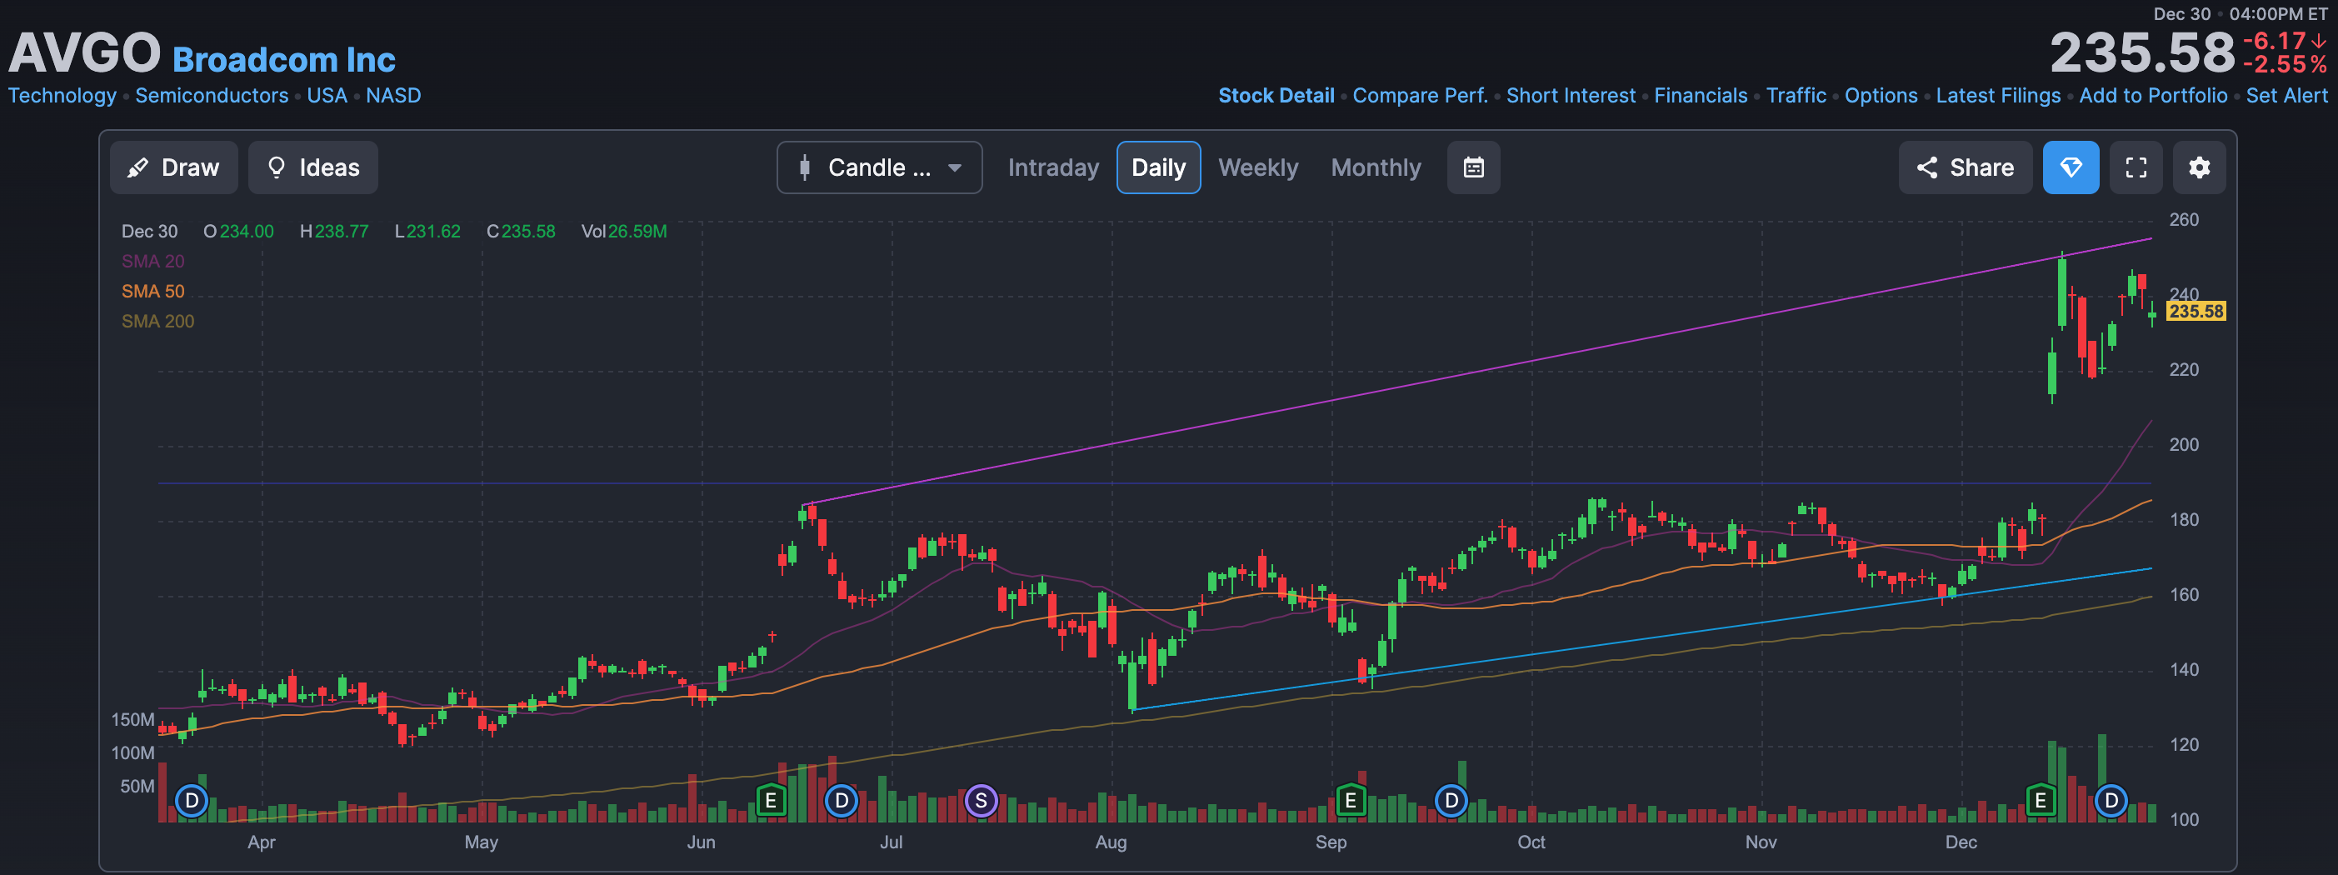Open the Stock Detail tab
Viewport: 2338px width, 875px height.
[1275, 95]
